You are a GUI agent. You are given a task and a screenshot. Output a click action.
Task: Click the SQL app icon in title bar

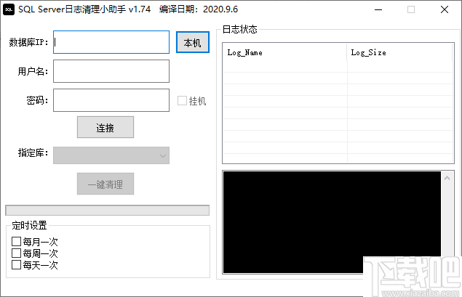[x=9, y=9]
